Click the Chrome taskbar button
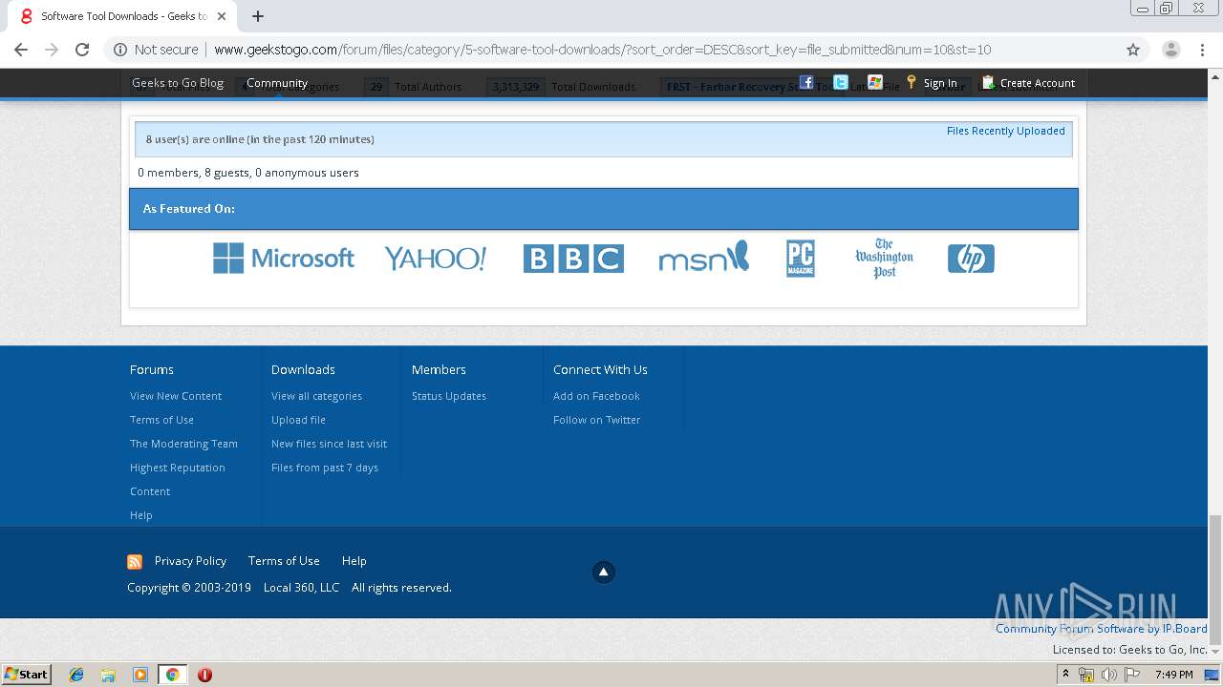This screenshot has width=1223, height=687. tap(172, 675)
